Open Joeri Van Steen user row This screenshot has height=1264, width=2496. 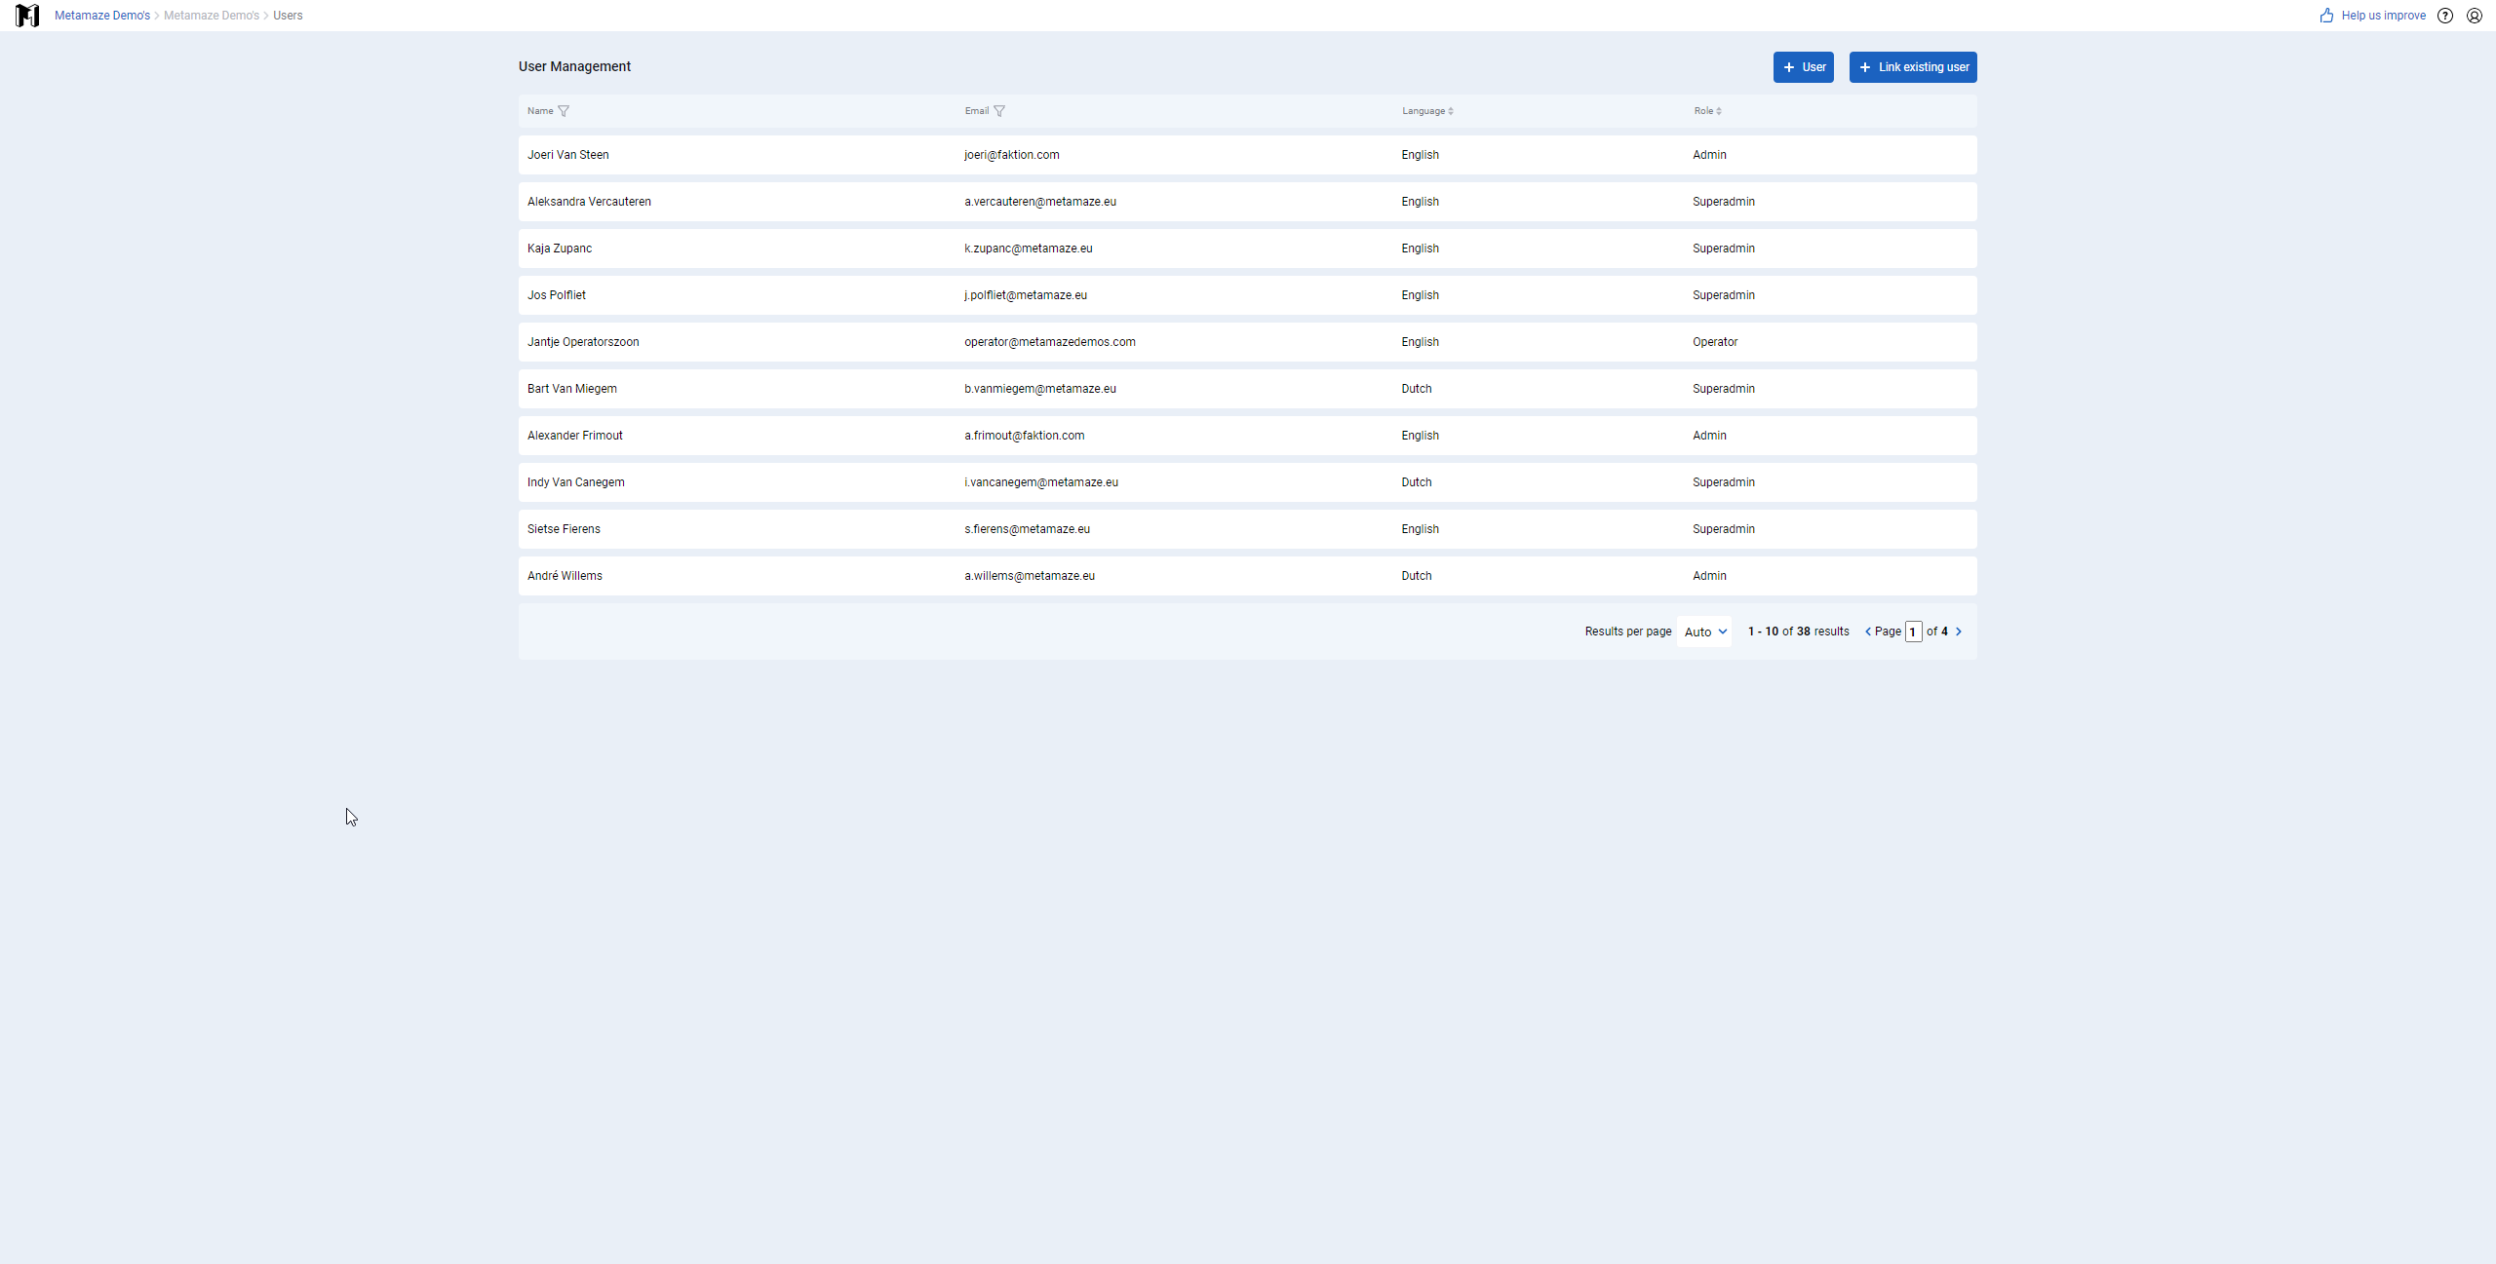[x=1248, y=155]
